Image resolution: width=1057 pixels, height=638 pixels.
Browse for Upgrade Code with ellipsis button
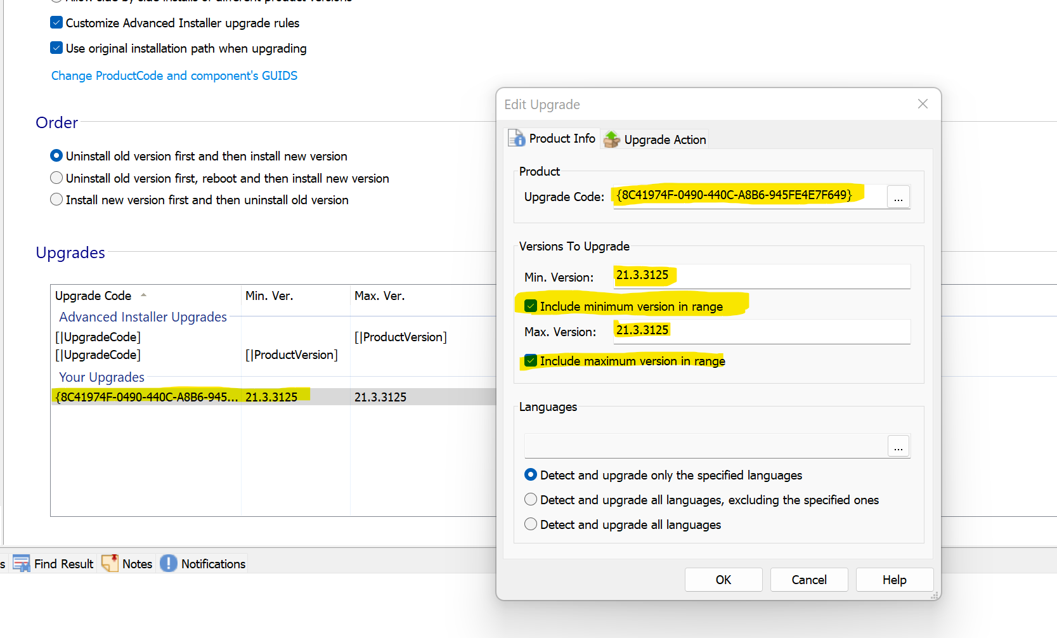pyautogui.click(x=898, y=197)
